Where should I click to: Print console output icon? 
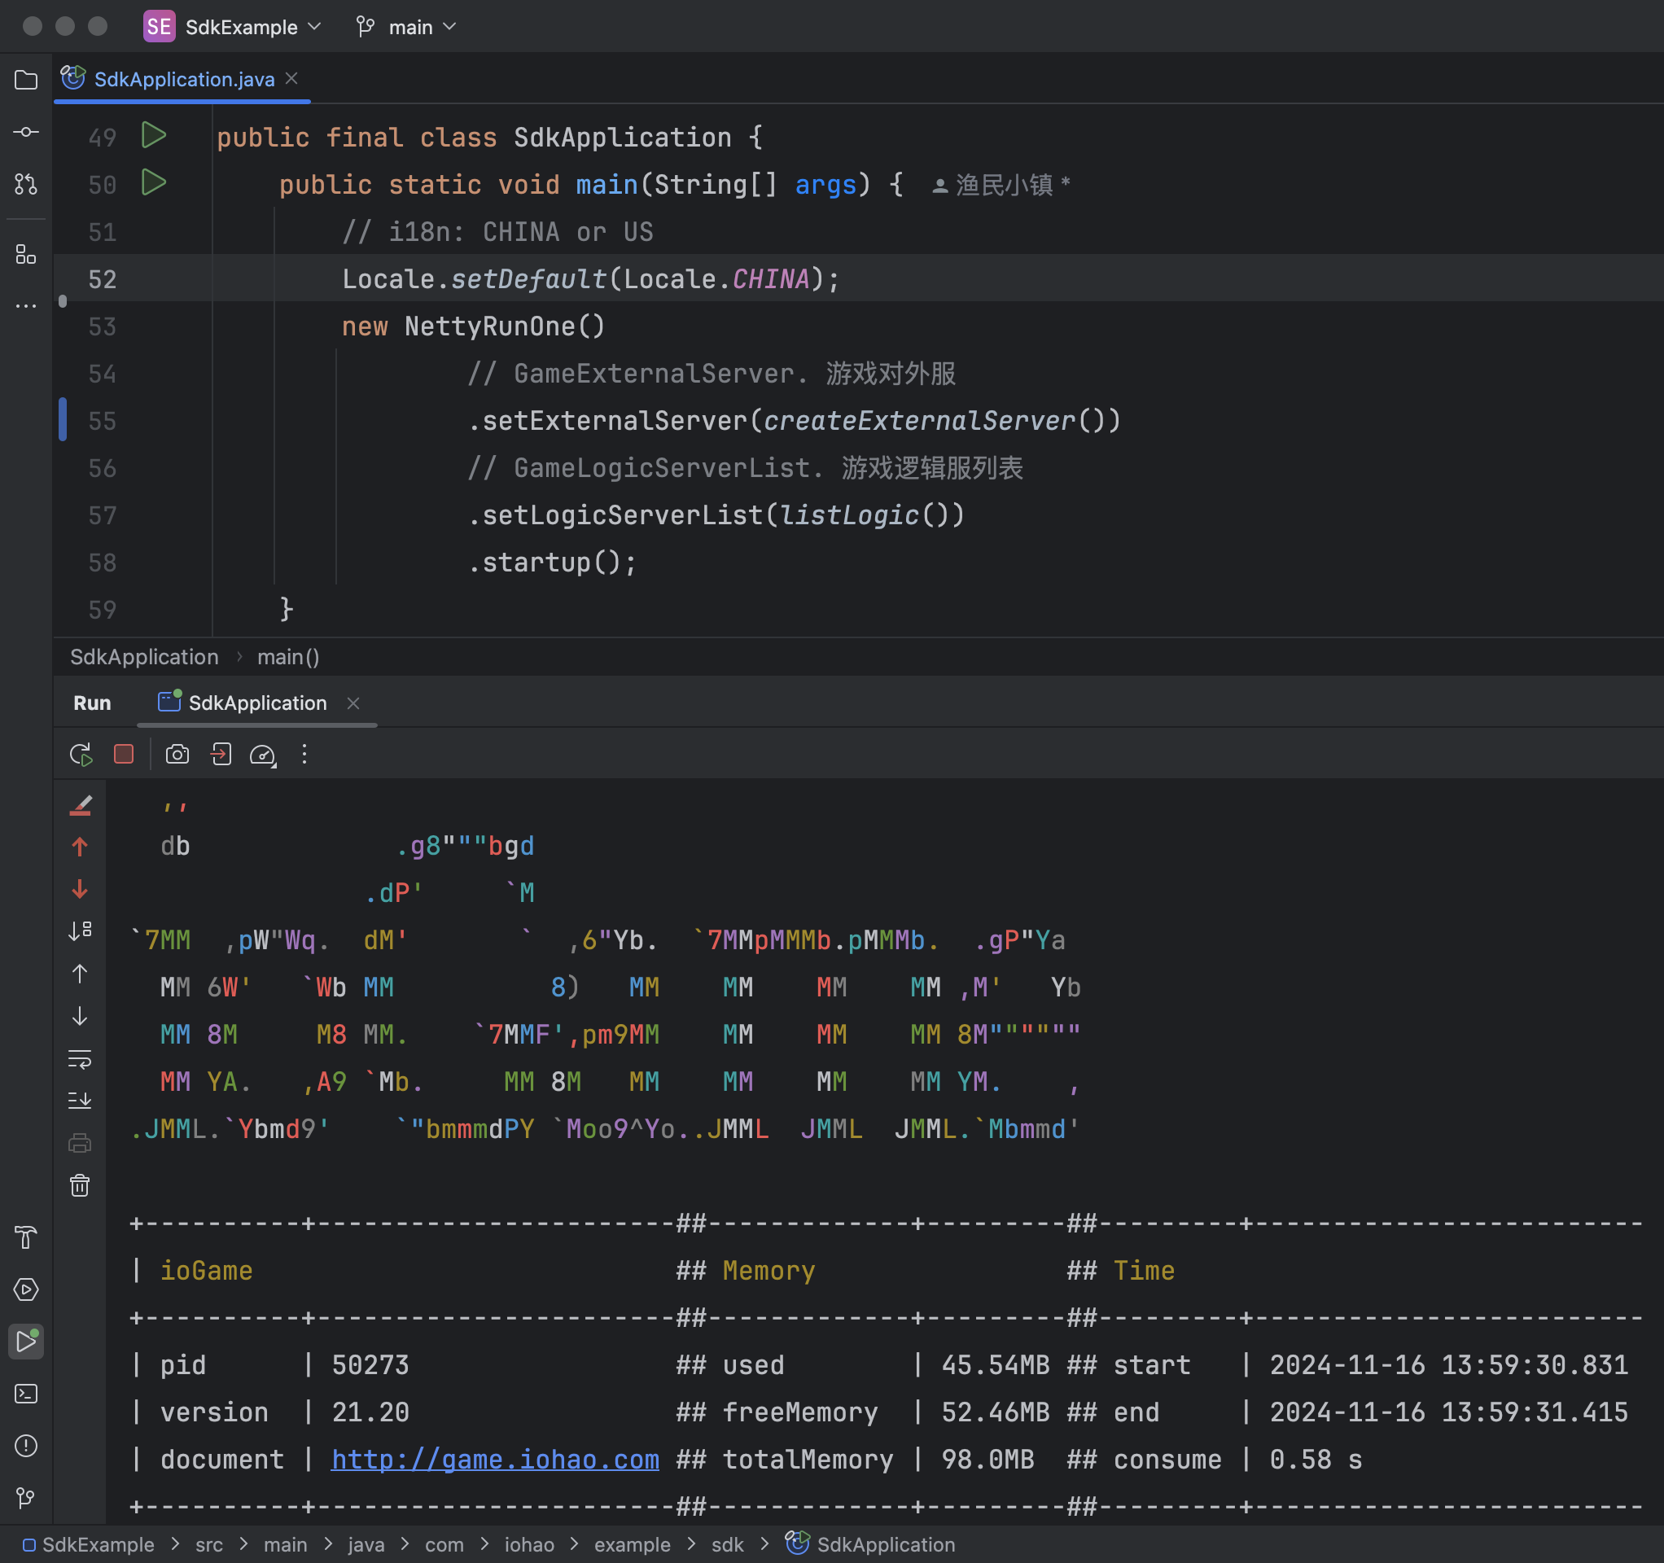[x=81, y=1143]
